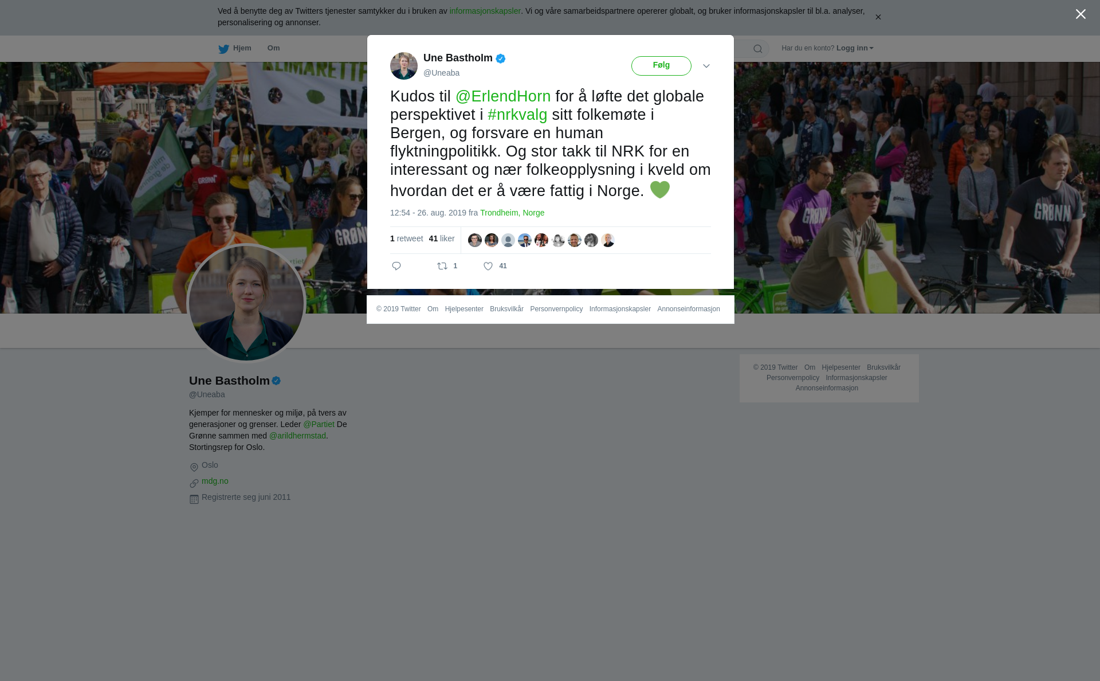Click the informasjonskapsler link in the banner

pyautogui.click(x=485, y=11)
